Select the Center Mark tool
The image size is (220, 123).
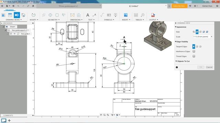[x=50, y=15]
